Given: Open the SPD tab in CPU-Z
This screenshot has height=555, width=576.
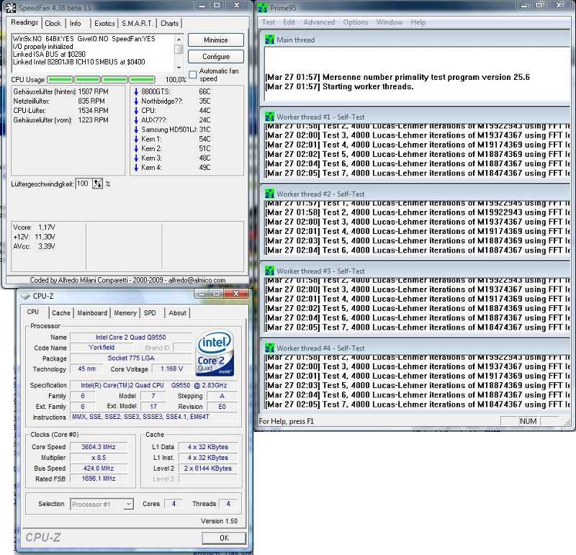Looking at the screenshot, I should [150, 313].
